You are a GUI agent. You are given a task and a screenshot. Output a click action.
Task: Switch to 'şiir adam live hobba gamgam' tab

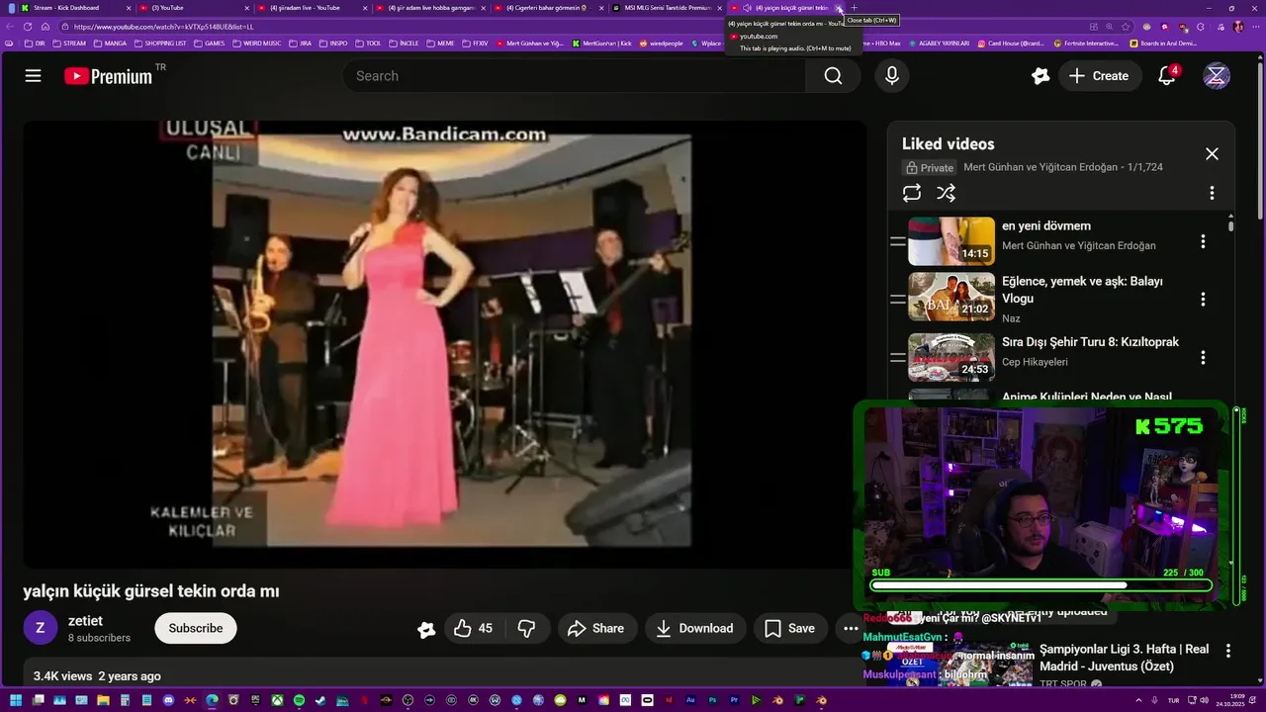point(431,8)
